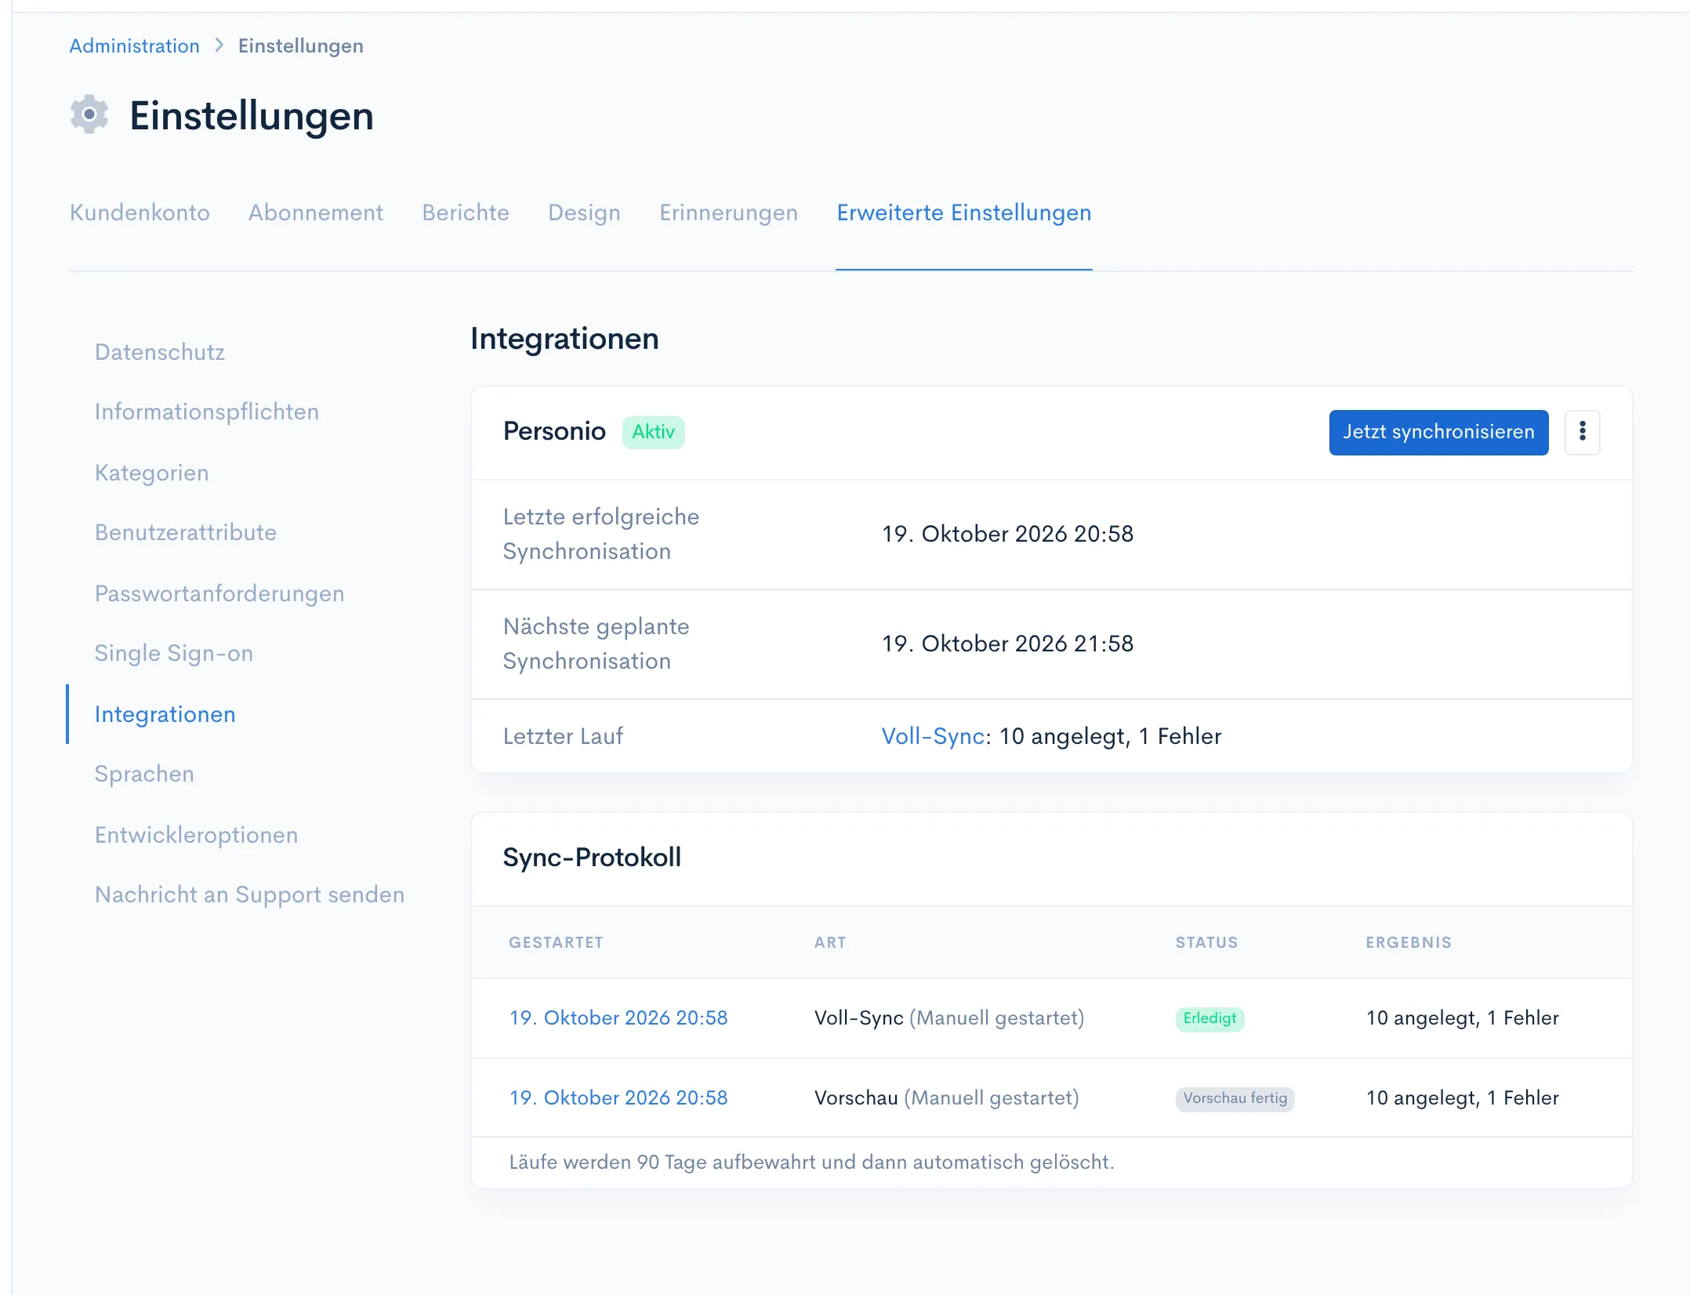Image resolution: width=1690 pixels, height=1295 pixels.
Task: Click the Personio integration title
Action: point(554,431)
